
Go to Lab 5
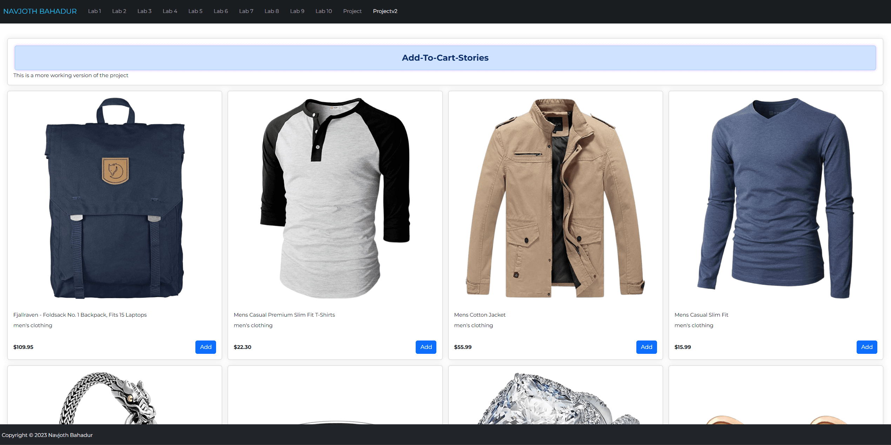pos(195,11)
